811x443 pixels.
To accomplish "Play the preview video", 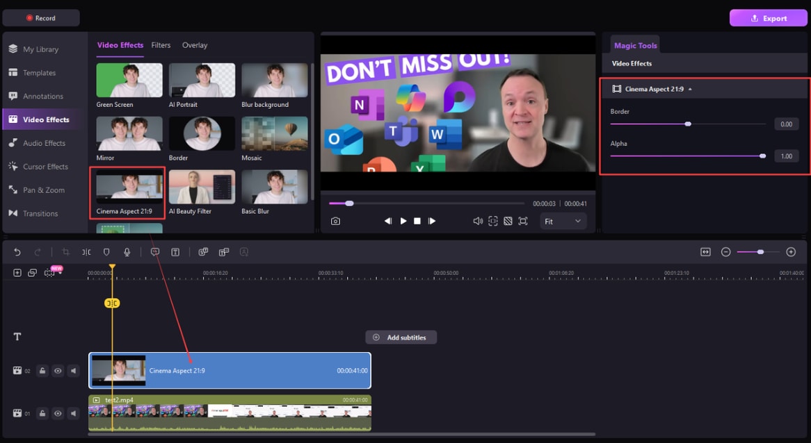I will tap(403, 221).
